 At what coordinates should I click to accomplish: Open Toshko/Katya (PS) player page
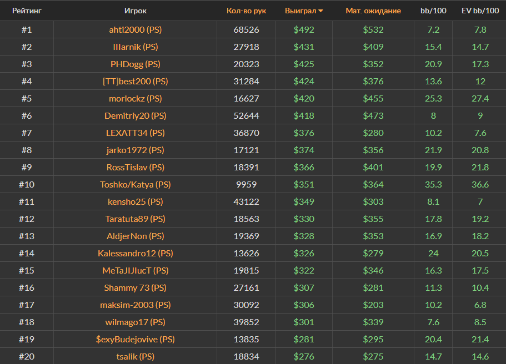pos(136,184)
